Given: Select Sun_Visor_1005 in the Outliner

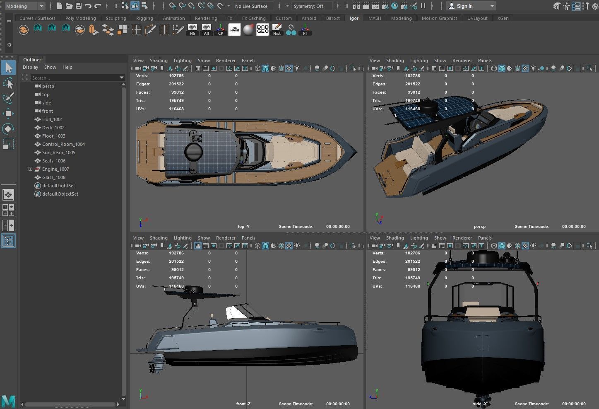Looking at the screenshot, I should (58, 152).
